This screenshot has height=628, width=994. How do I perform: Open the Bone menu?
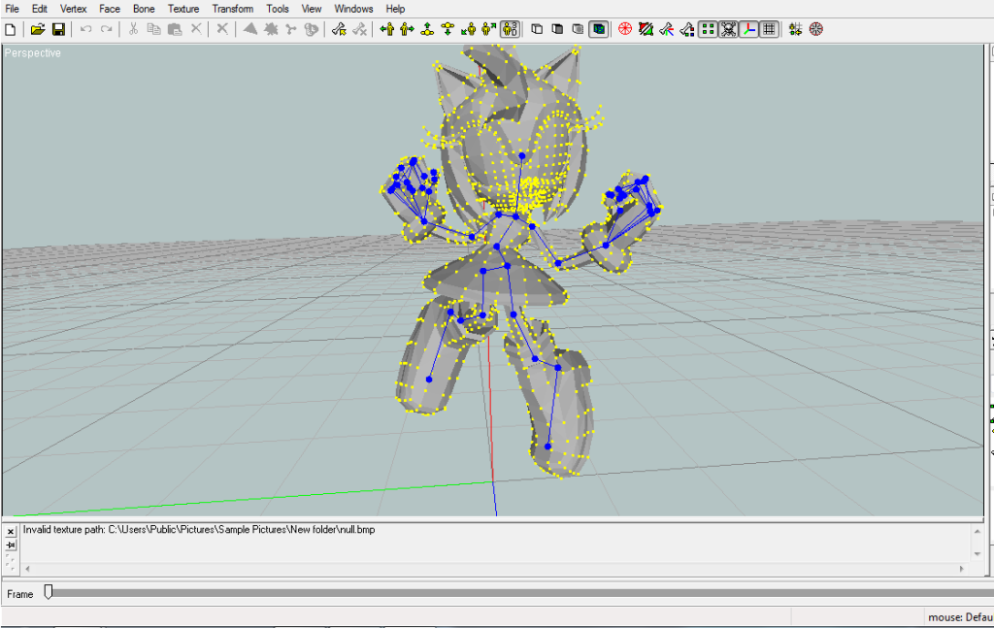click(x=144, y=9)
